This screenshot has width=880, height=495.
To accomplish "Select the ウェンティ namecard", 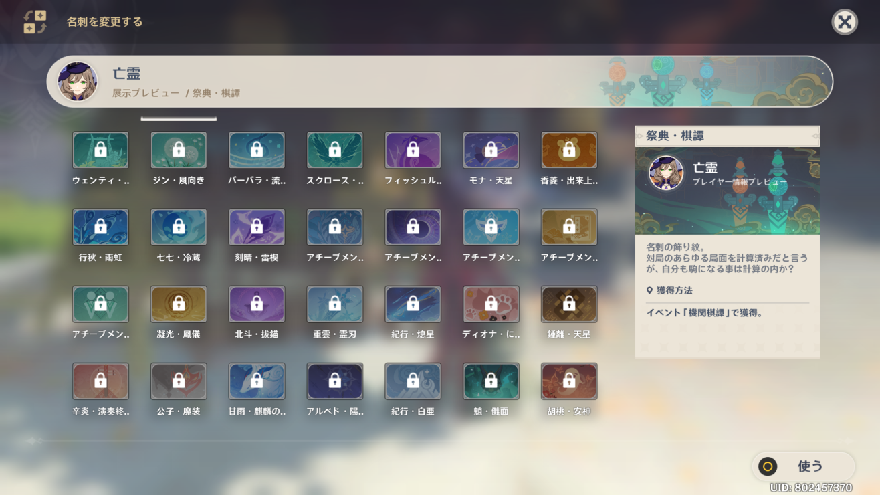I will [101, 149].
